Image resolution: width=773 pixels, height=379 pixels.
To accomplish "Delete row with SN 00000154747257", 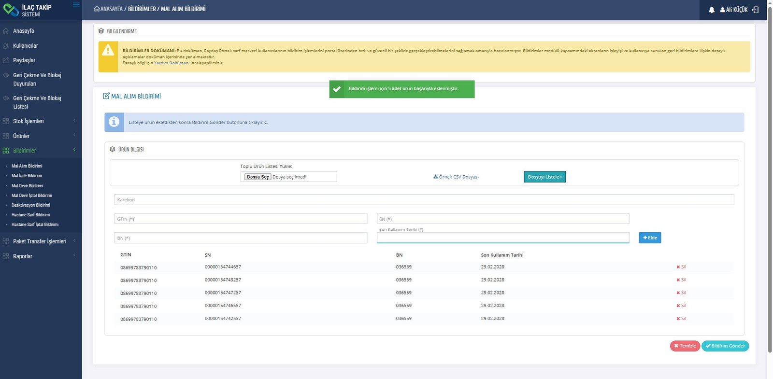I will point(681,293).
